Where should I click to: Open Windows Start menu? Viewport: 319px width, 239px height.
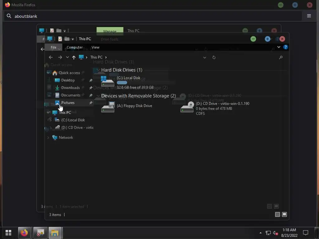click(x=8, y=232)
